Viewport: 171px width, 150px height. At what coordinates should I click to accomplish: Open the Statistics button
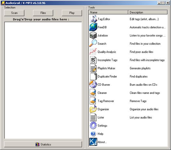(x=43, y=144)
